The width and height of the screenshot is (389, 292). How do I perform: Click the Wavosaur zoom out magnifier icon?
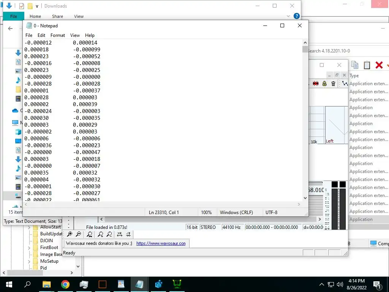pyautogui.click(x=78, y=234)
